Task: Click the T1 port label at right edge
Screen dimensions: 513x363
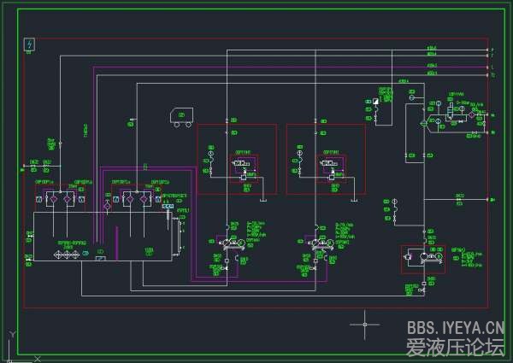Action: point(492,75)
